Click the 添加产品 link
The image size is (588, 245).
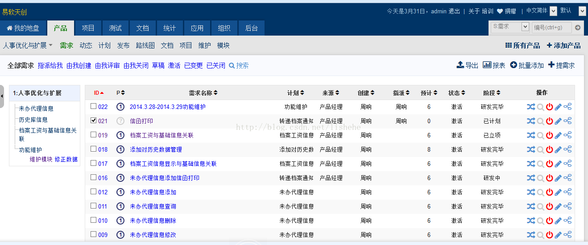pyautogui.click(x=563, y=45)
